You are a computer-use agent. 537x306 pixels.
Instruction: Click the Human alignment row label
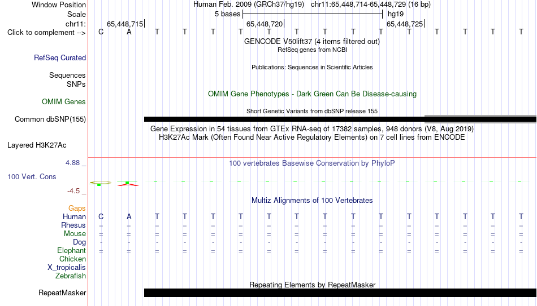point(74,217)
